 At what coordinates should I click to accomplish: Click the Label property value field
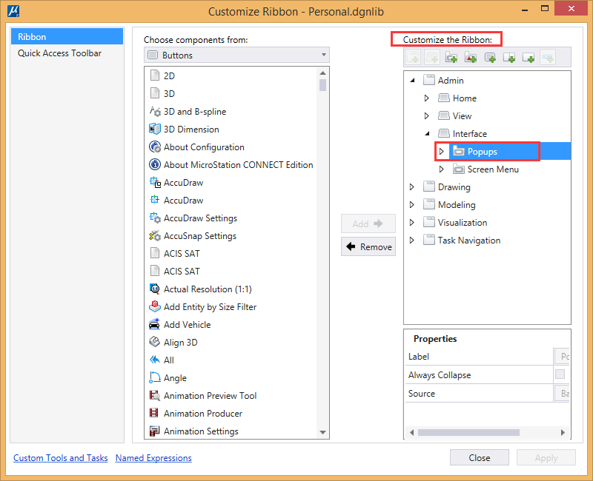pyautogui.click(x=562, y=356)
